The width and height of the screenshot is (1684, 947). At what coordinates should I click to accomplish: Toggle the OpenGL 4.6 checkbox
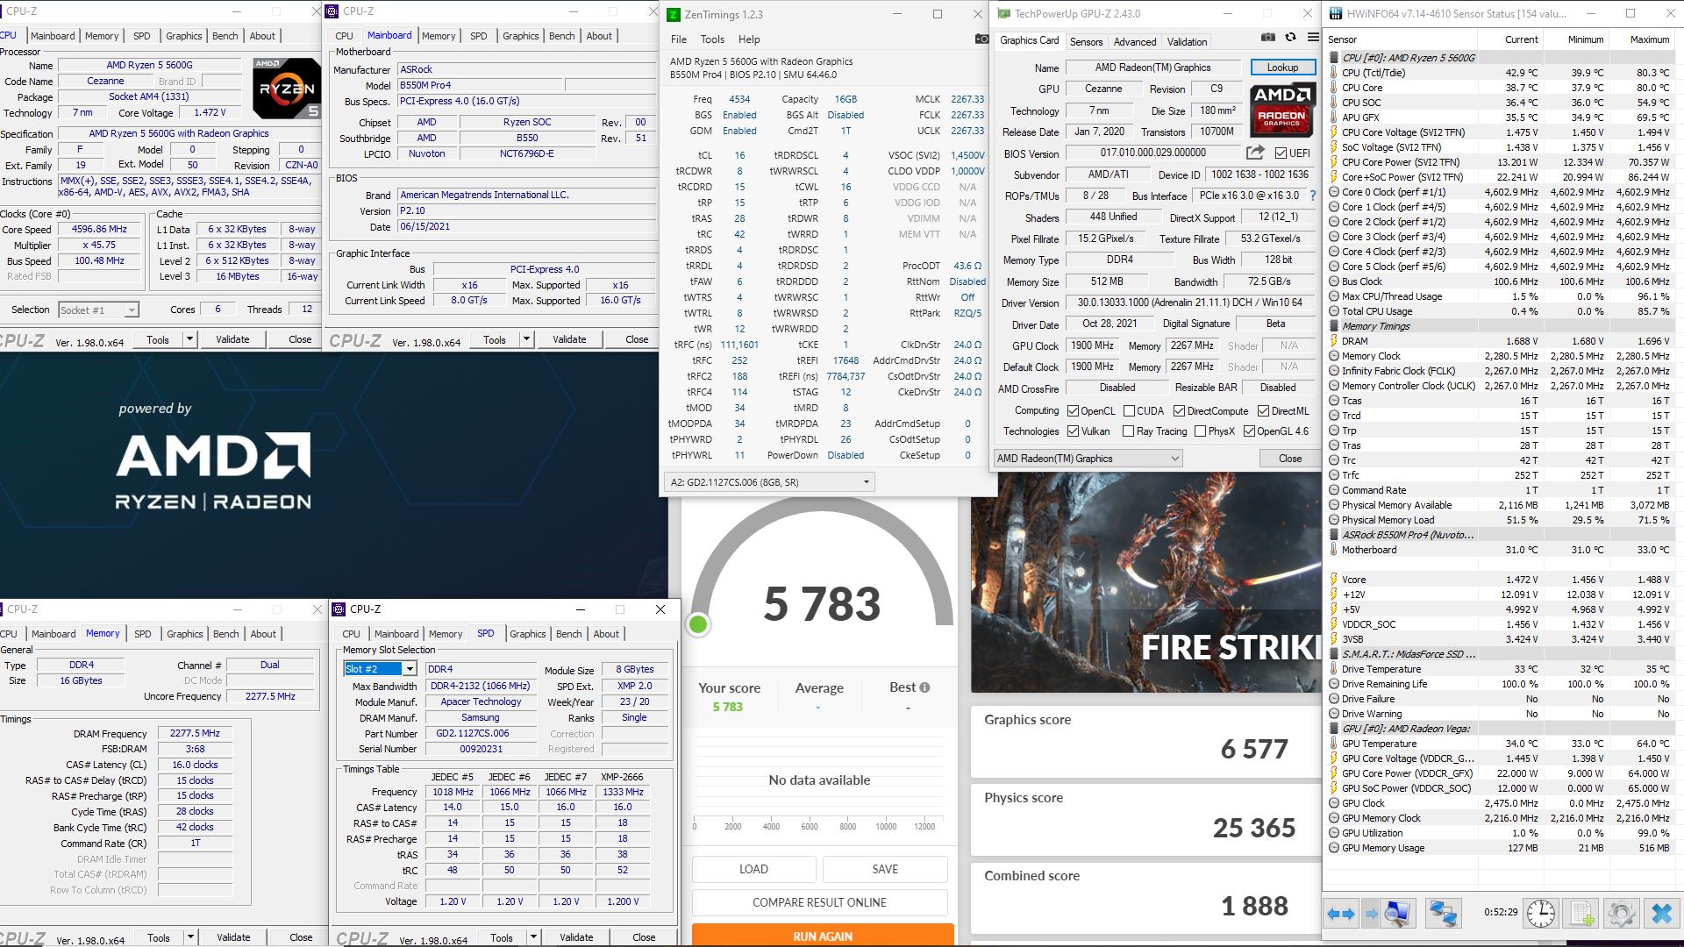1249,431
